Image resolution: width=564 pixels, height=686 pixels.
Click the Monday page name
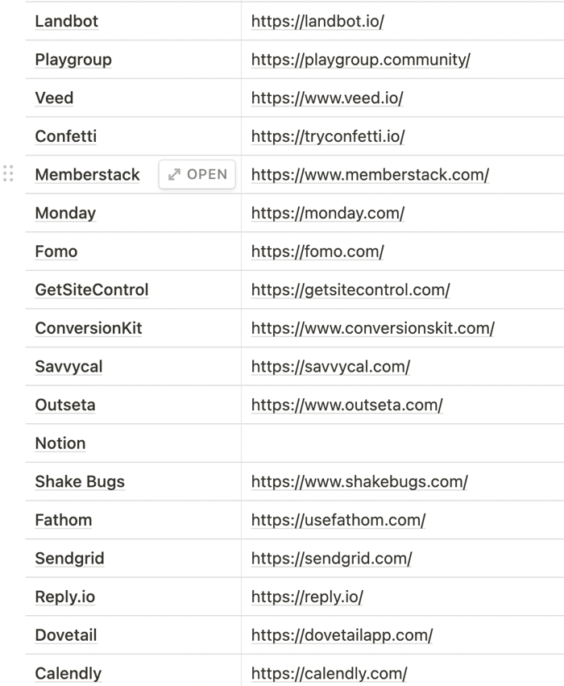65,213
